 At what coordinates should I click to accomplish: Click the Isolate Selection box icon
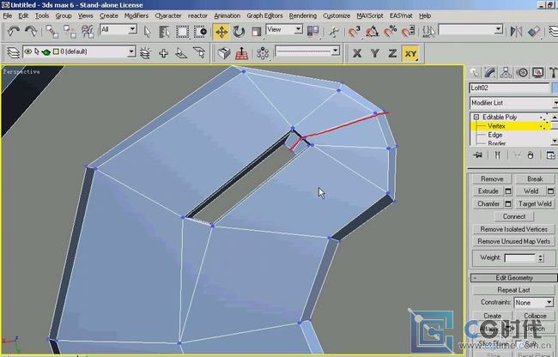point(224,53)
